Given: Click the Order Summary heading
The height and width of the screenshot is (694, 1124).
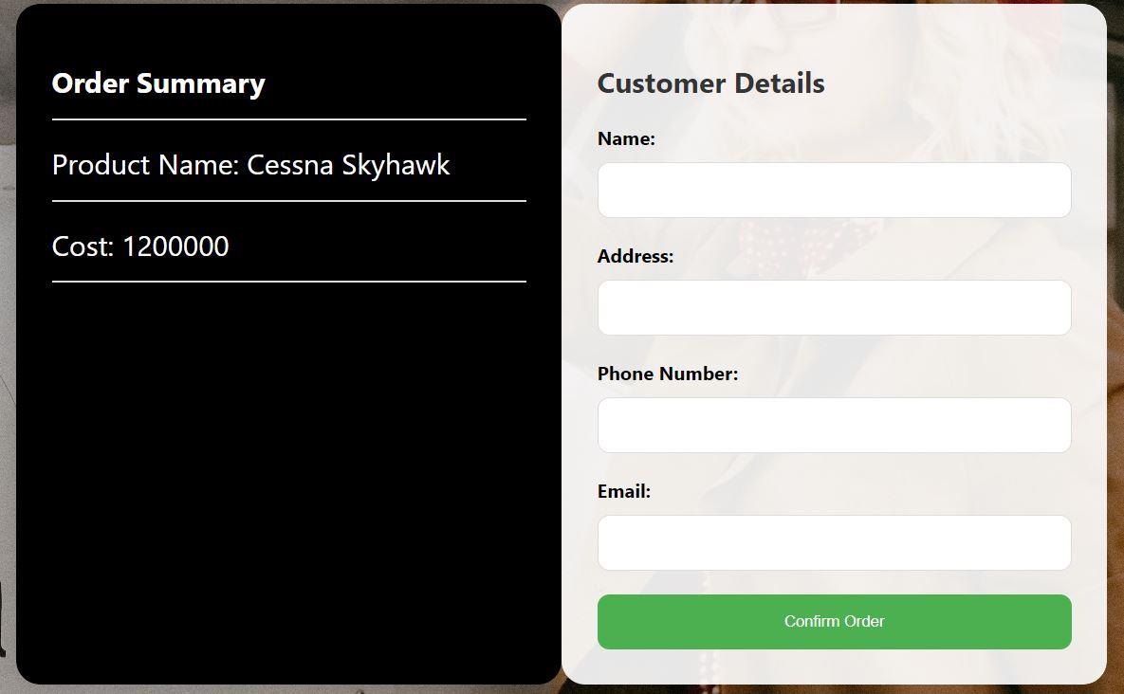Looking at the screenshot, I should tap(158, 83).
